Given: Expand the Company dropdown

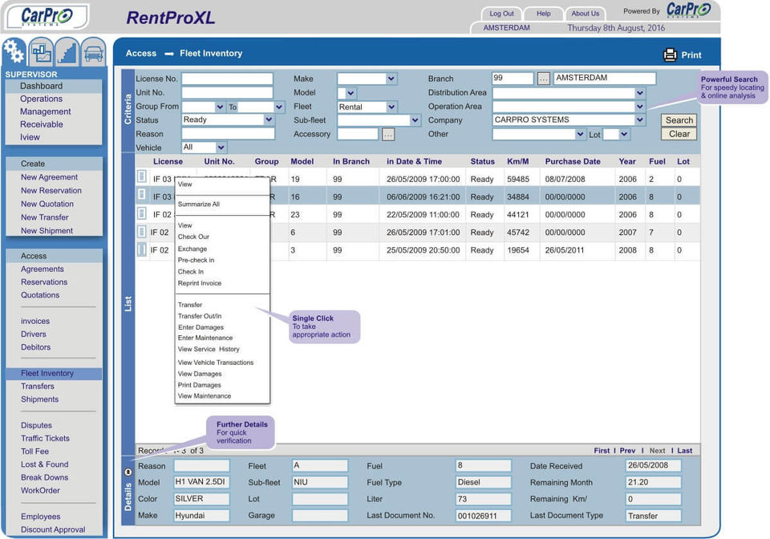Looking at the screenshot, I should coord(639,120).
